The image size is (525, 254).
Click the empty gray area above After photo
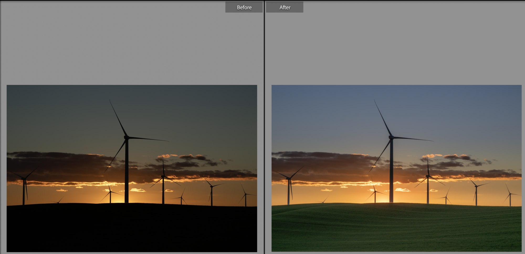[394, 45]
